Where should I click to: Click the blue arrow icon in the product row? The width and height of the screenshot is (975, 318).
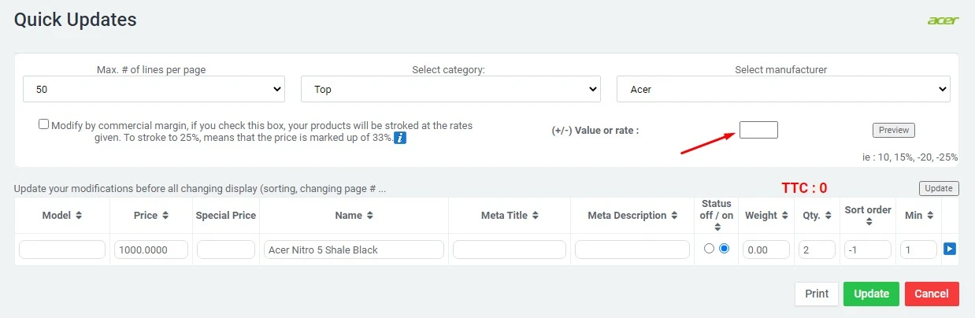950,250
